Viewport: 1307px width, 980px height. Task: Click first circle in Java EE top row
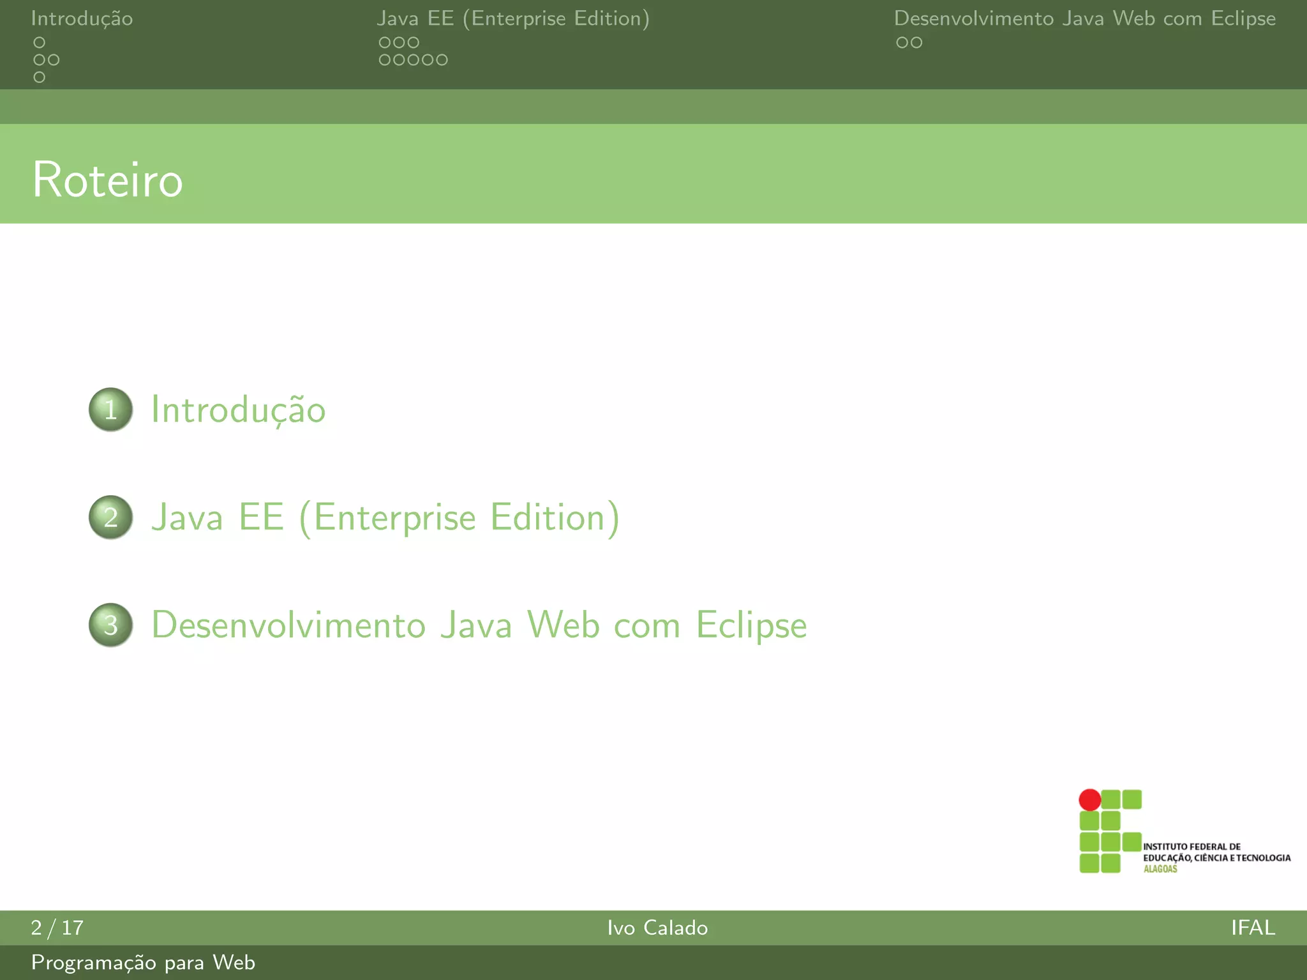click(385, 43)
